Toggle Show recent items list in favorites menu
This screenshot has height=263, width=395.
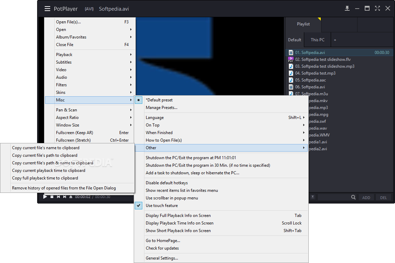(x=221, y=190)
